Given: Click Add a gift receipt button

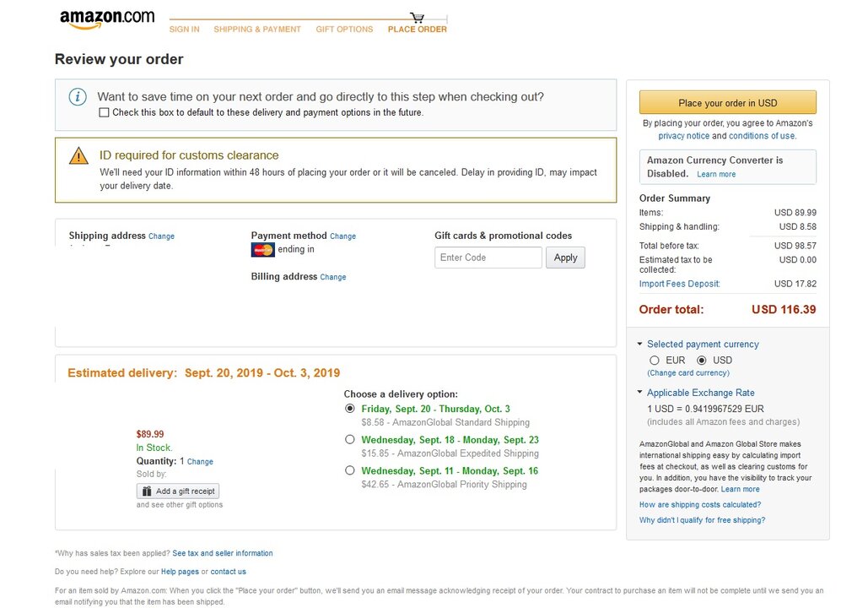Looking at the screenshot, I should tap(178, 491).
